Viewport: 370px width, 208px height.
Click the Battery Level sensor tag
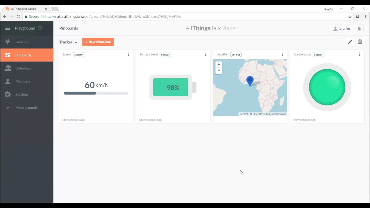[x=165, y=55]
